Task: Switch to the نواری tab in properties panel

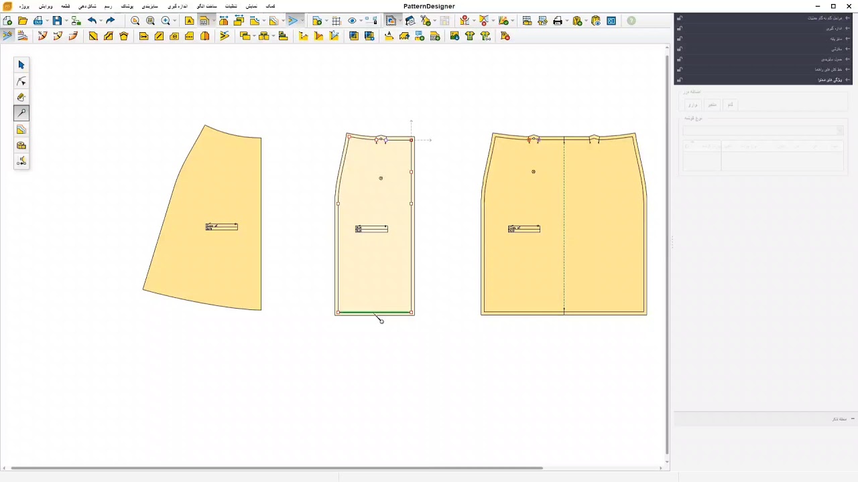Action: (x=692, y=104)
